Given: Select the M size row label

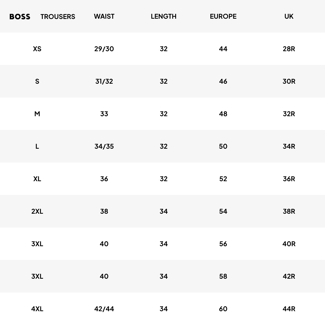Looking at the screenshot, I should point(37,114).
